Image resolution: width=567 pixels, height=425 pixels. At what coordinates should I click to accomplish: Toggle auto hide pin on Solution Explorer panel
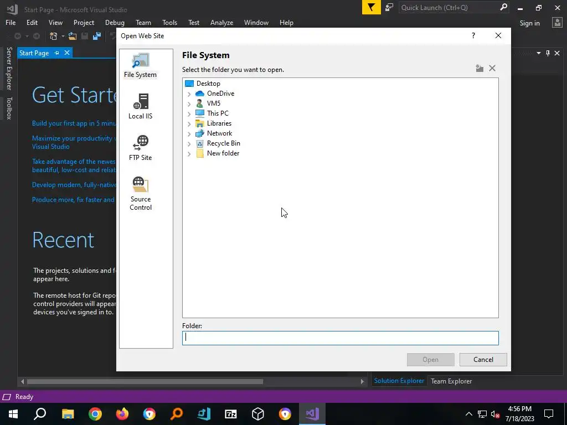(548, 53)
